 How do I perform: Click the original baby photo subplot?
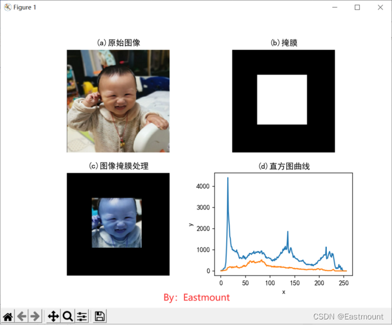[118, 101]
